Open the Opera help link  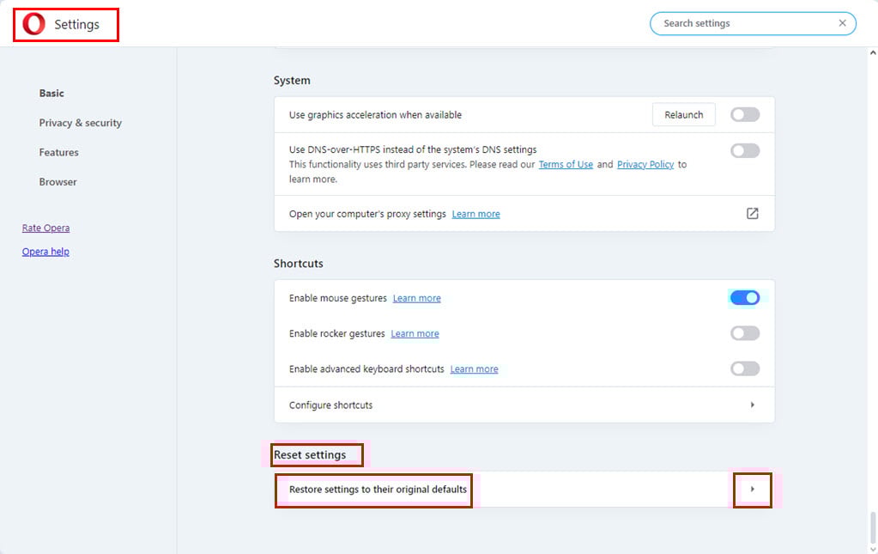click(45, 252)
